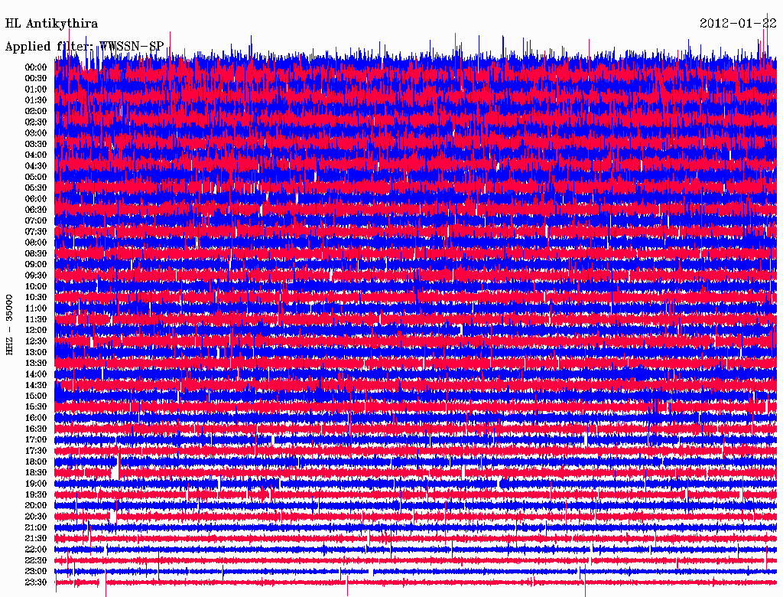Select the 12:00 time label

pos(36,331)
